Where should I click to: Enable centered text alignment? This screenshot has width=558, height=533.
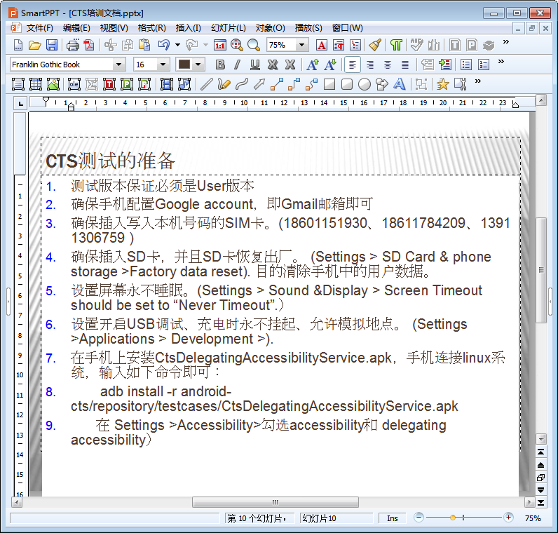[x=388, y=65]
